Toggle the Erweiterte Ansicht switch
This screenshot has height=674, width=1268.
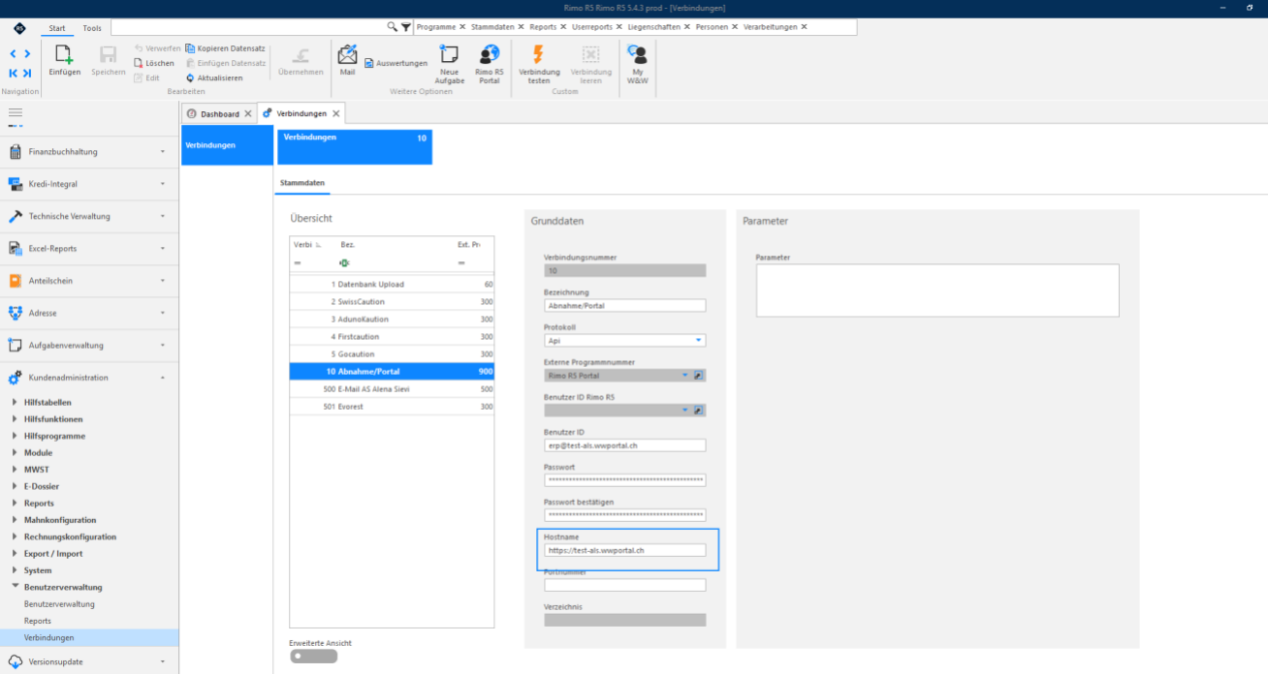tap(313, 656)
